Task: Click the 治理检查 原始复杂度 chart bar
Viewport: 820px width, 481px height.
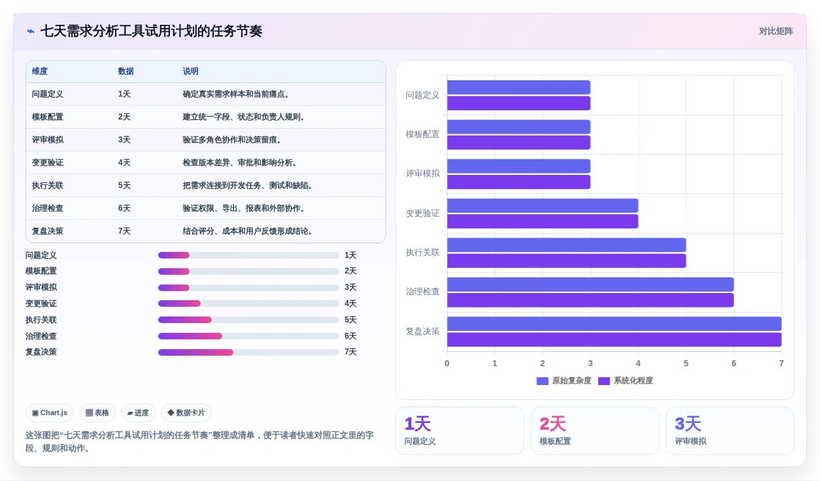Action: pyautogui.click(x=590, y=285)
